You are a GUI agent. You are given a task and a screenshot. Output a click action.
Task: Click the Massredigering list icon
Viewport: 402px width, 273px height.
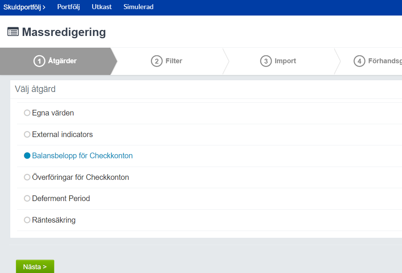point(13,32)
